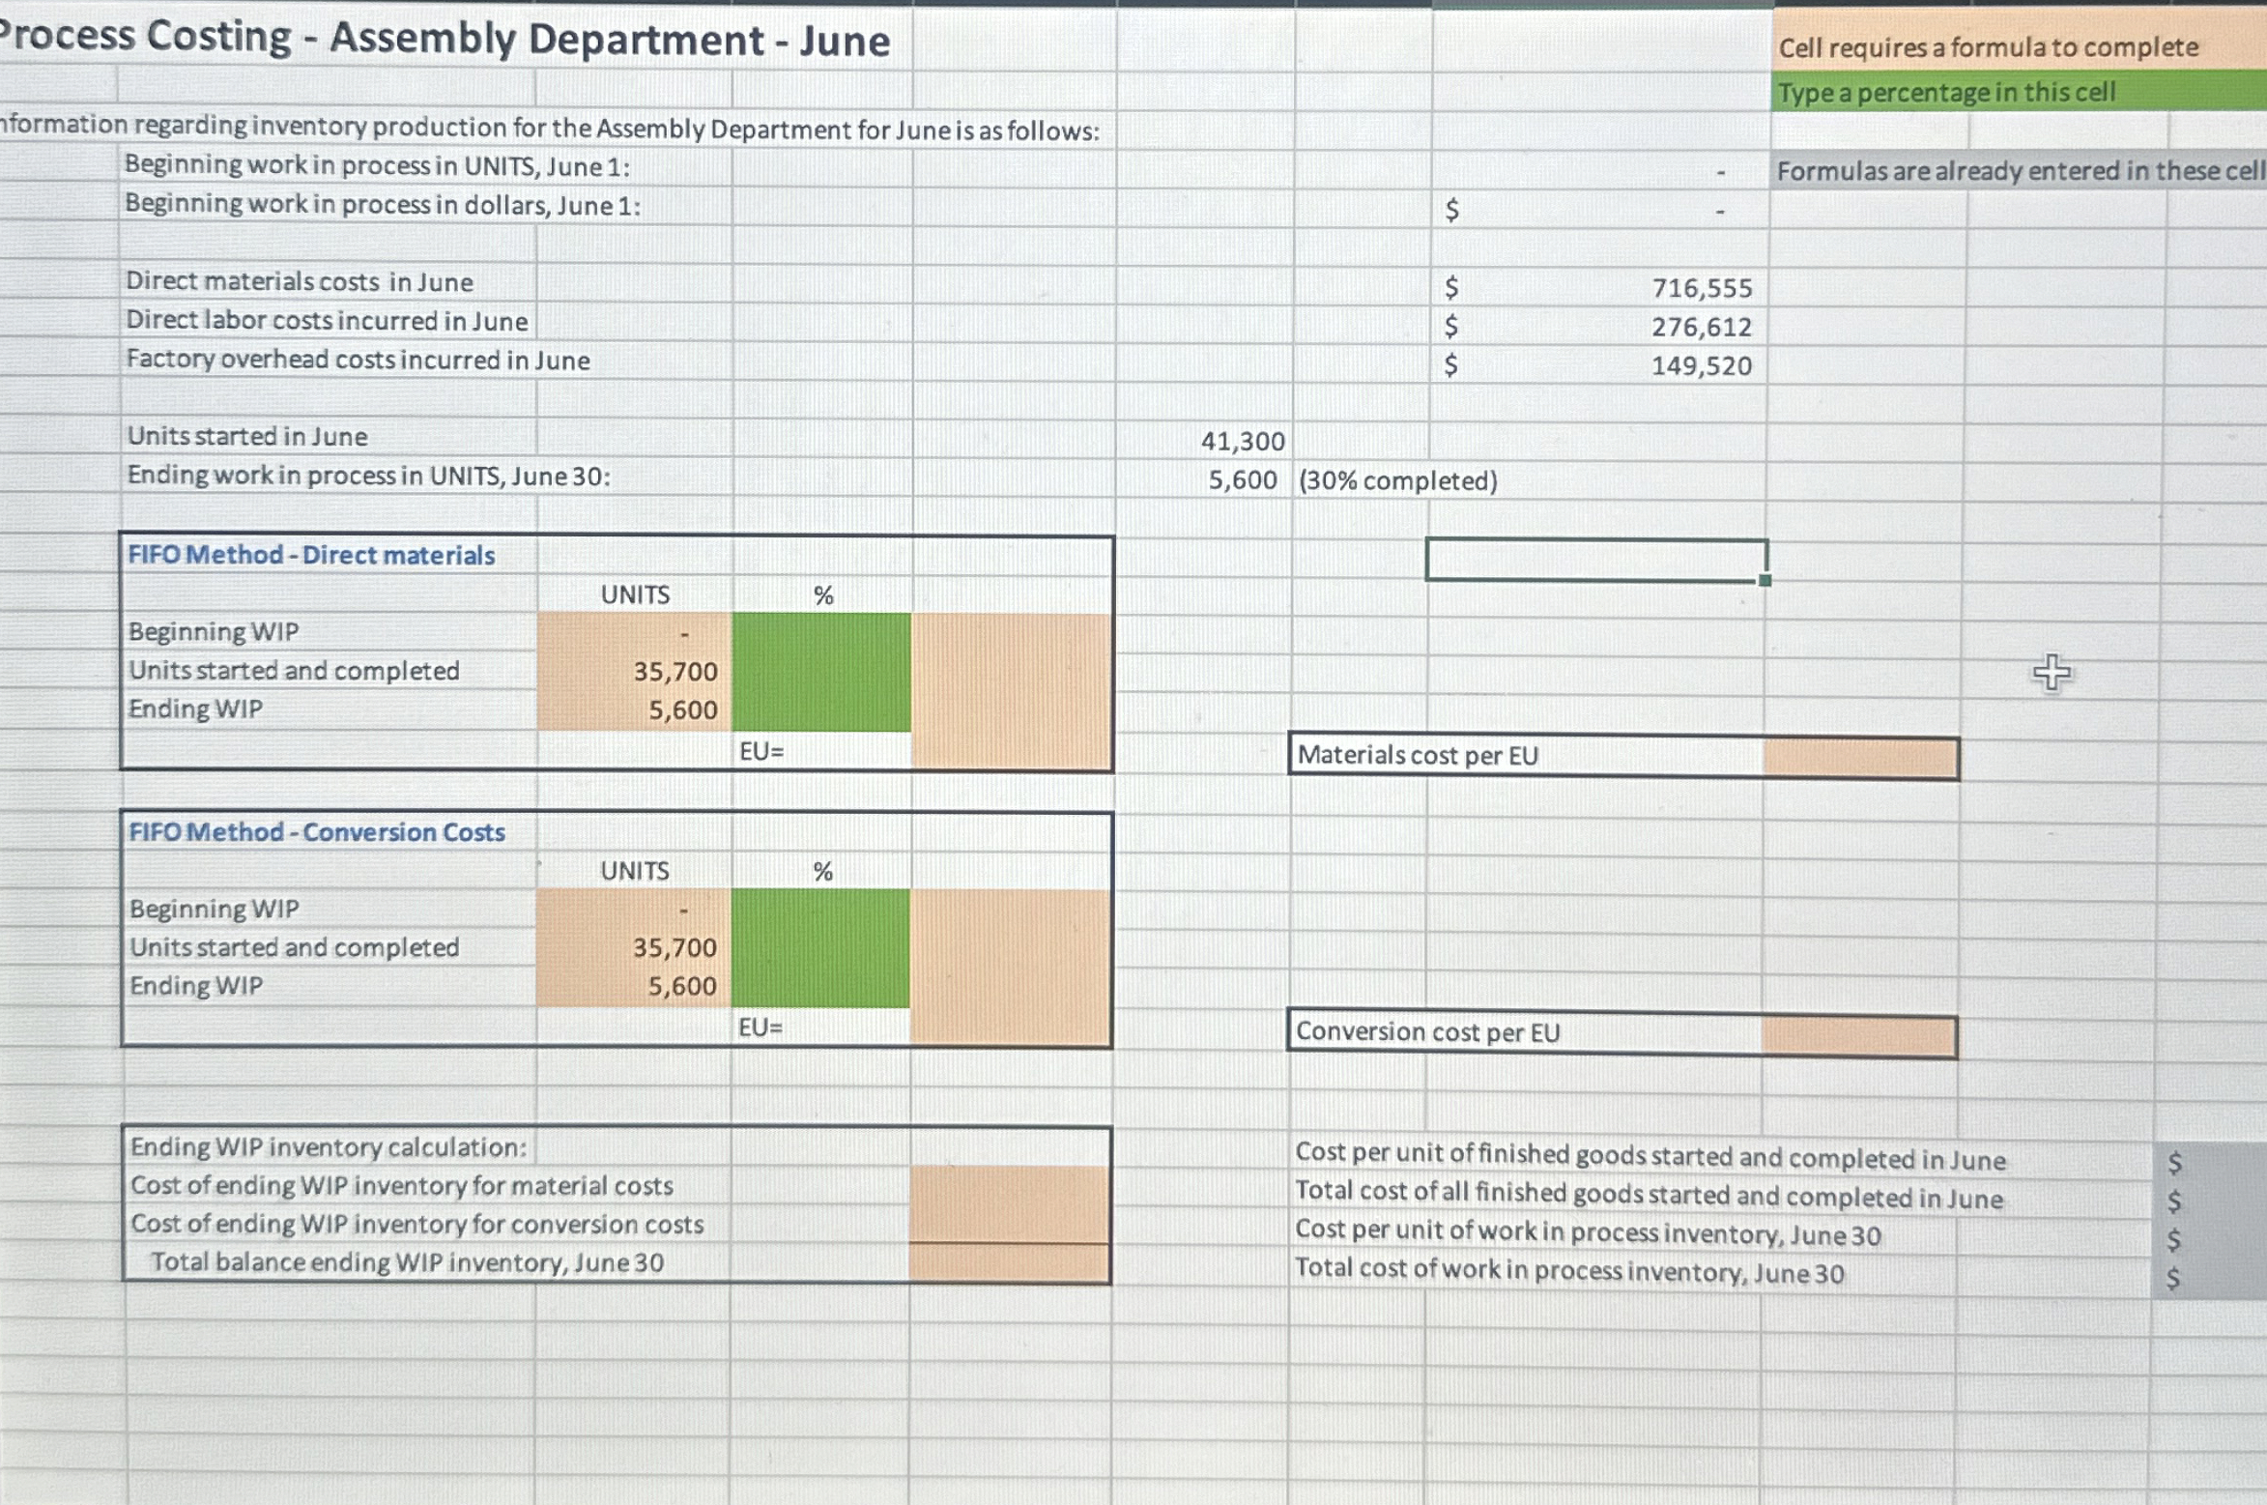
Task: Select the 'Ending WIP inventory calculation:' heading
Action: click(x=329, y=1147)
